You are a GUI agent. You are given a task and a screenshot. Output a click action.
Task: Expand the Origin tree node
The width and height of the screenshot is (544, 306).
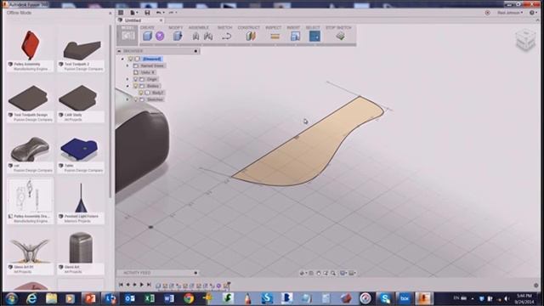[x=127, y=79]
